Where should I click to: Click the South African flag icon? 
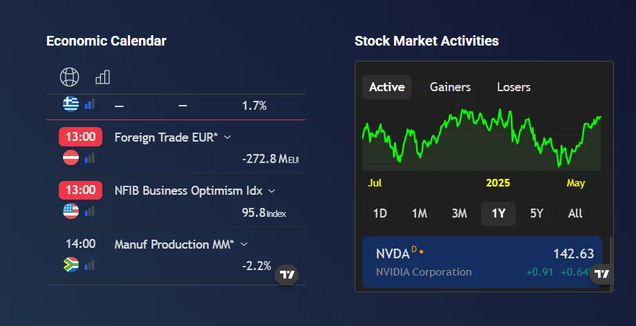click(x=71, y=265)
